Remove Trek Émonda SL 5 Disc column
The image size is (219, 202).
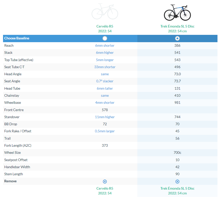177,182
